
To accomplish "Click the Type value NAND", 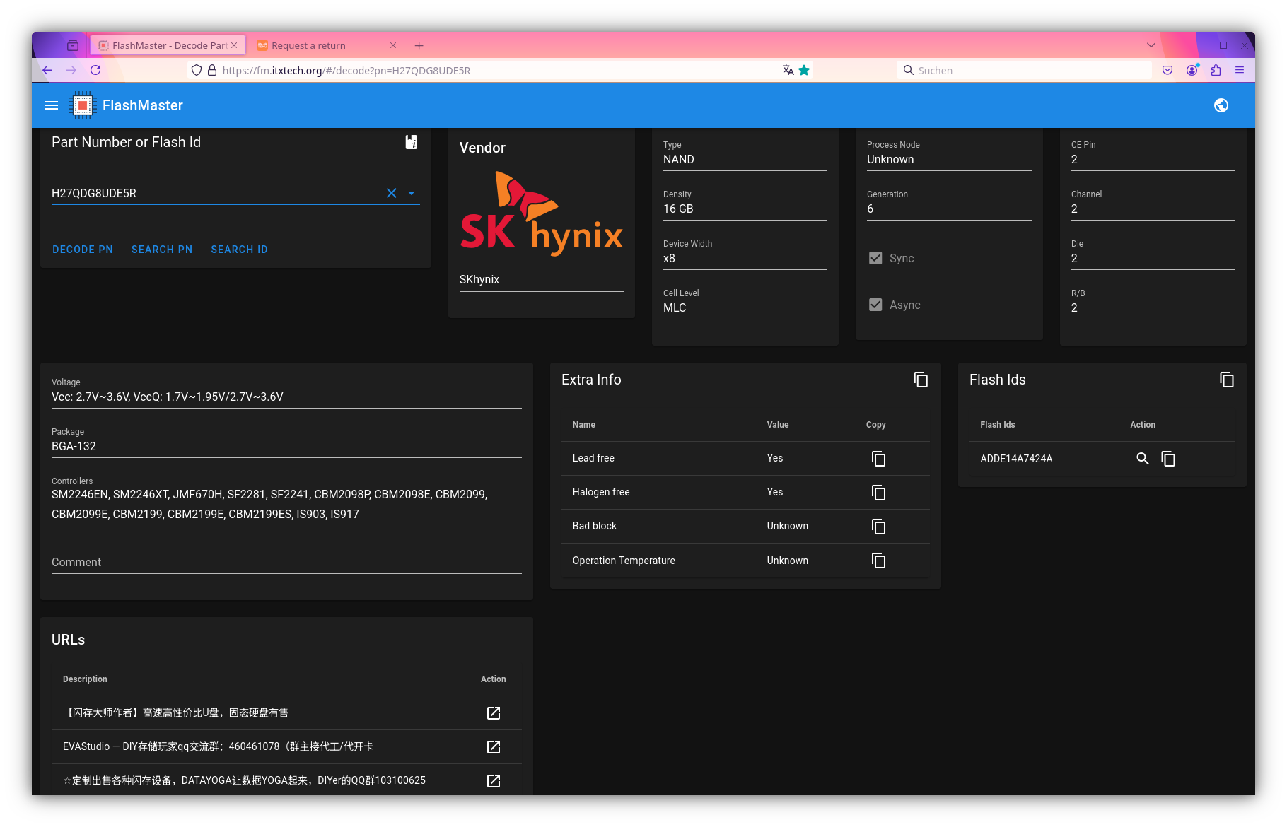I will click(x=679, y=160).
